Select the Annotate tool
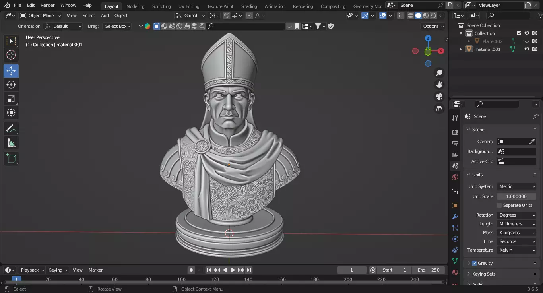543x293 pixels. point(11,128)
